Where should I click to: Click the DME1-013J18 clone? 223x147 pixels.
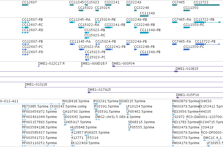click(x=36, y=84)
